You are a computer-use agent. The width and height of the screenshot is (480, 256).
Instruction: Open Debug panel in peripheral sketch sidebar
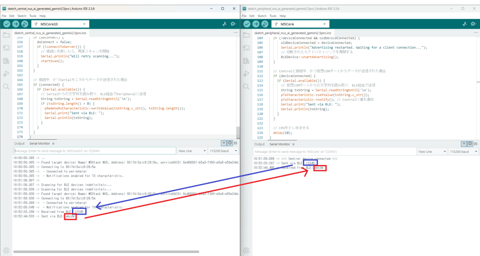pos(246,73)
